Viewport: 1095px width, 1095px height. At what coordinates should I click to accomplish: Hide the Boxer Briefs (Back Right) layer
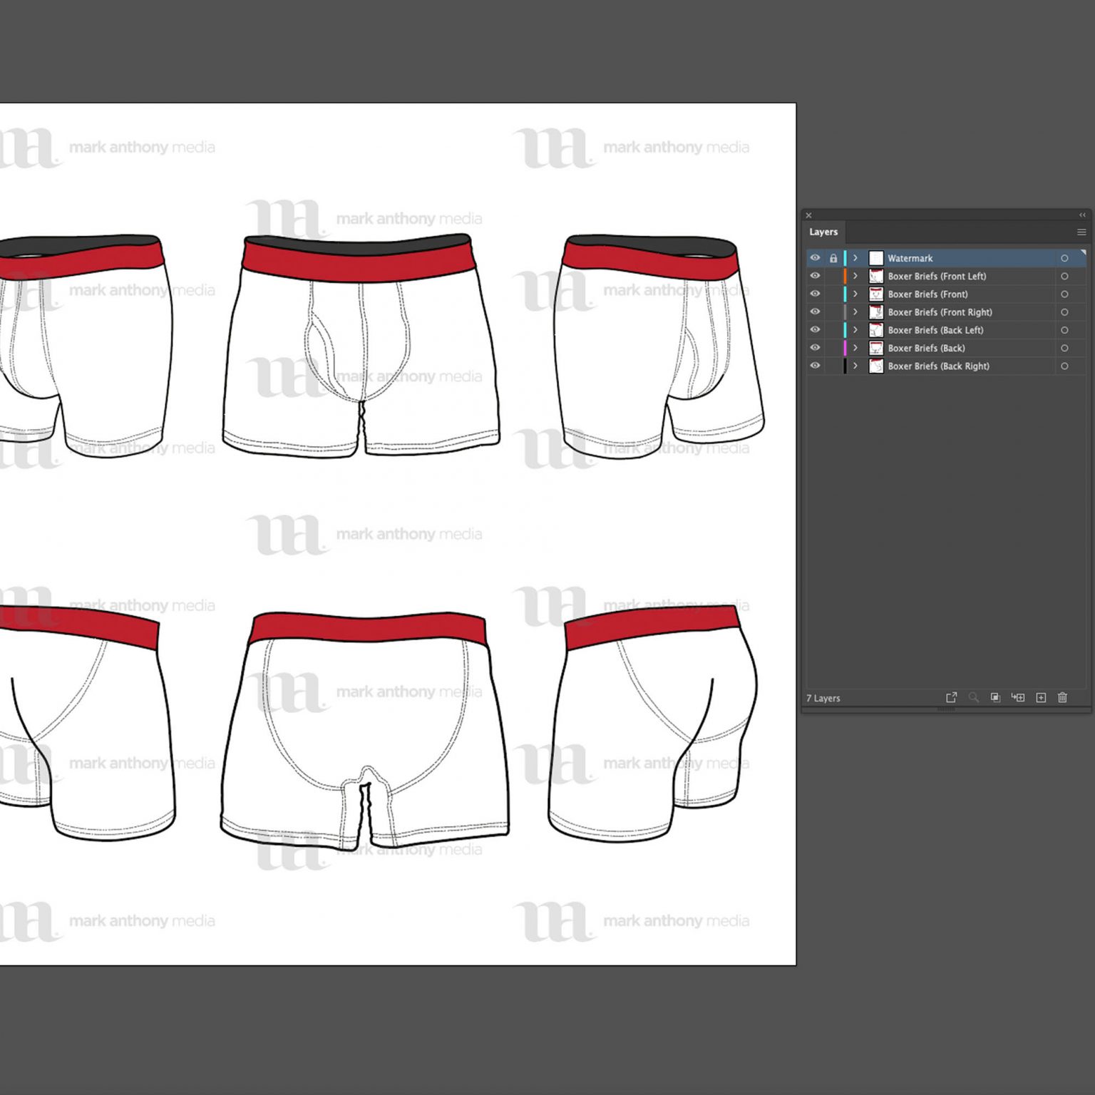815,366
